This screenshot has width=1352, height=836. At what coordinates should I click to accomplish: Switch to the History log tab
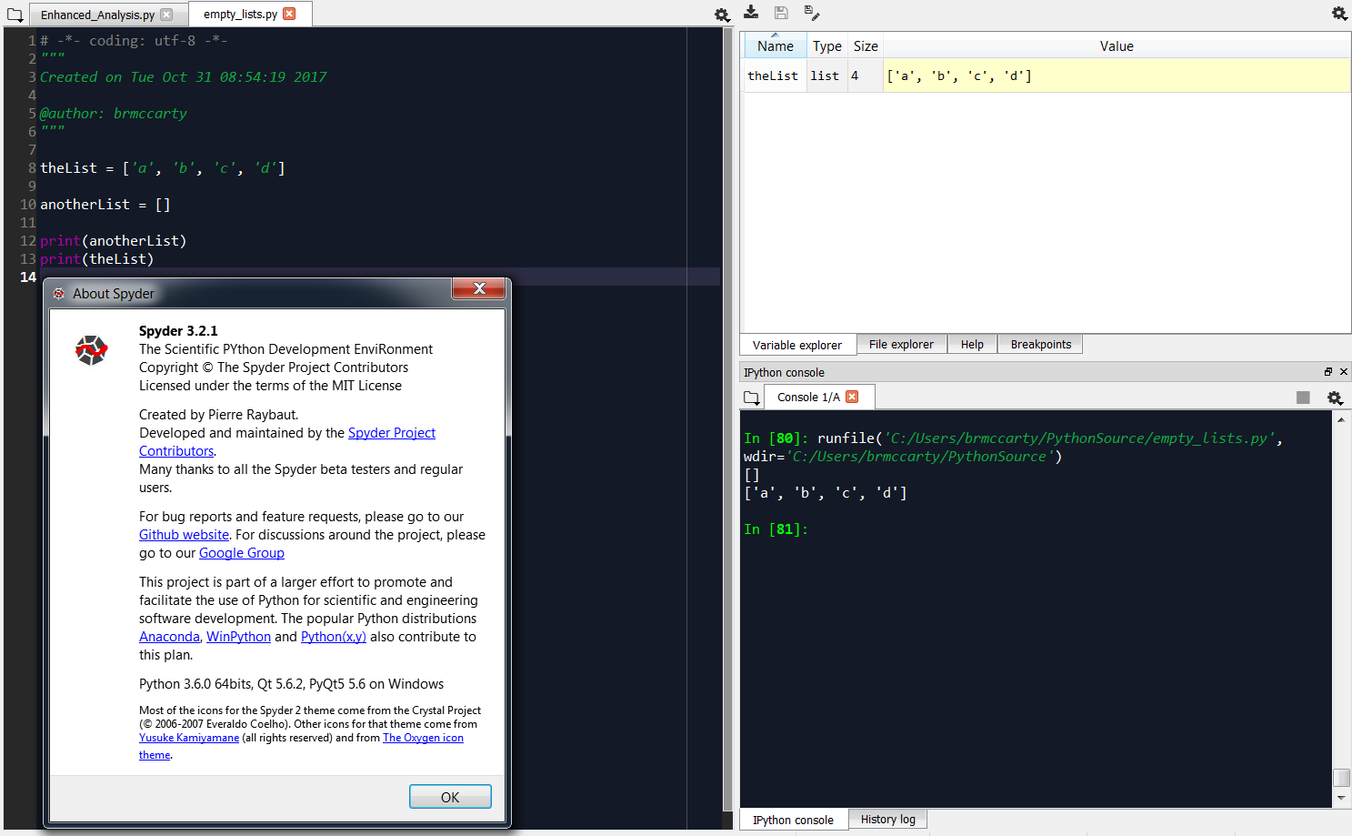coord(887,819)
